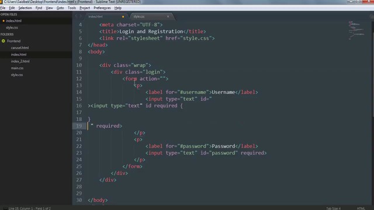The height and width of the screenshot is (210, 374).
Task: Click the tab navigation back arrow
Action: click(x=77, y=16)
